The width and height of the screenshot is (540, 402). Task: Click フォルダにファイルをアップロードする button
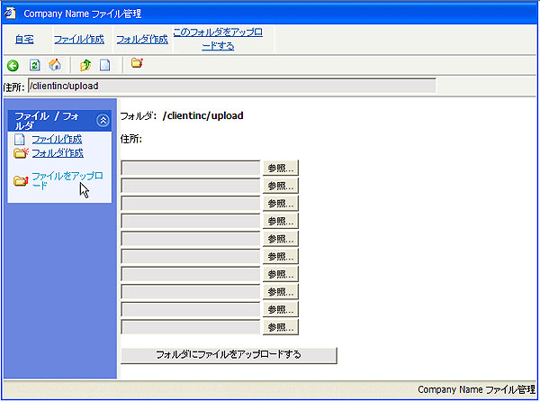point(229,355)
